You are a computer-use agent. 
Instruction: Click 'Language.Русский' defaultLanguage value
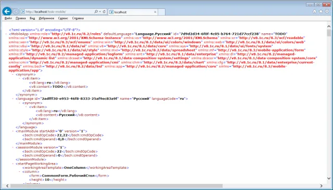[x=153, y=34]
